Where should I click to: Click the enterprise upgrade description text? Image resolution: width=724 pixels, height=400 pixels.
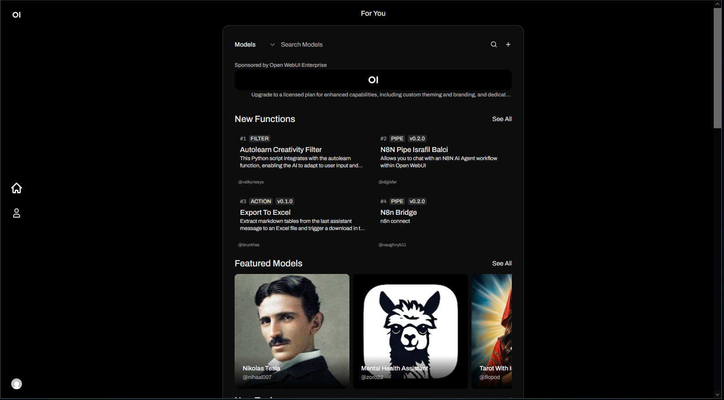pos(381,95)
